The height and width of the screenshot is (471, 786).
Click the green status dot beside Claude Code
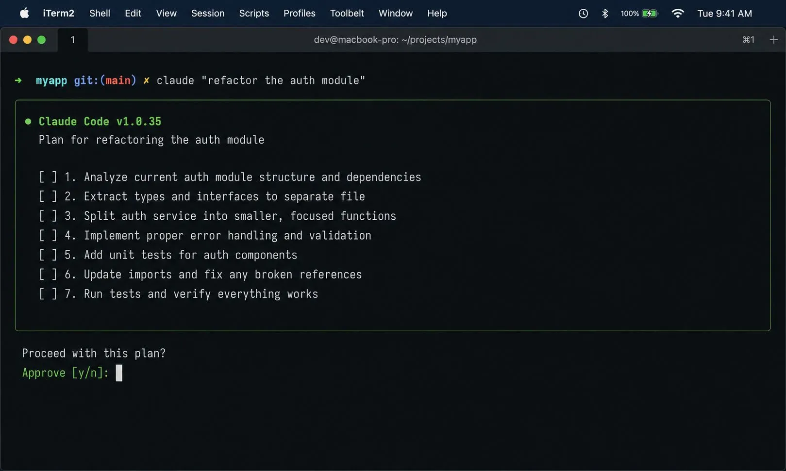pyautogui.click(x=28, y=122)
